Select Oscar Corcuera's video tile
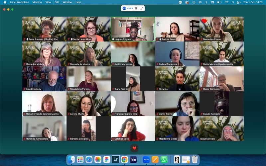 click(221, 79)
